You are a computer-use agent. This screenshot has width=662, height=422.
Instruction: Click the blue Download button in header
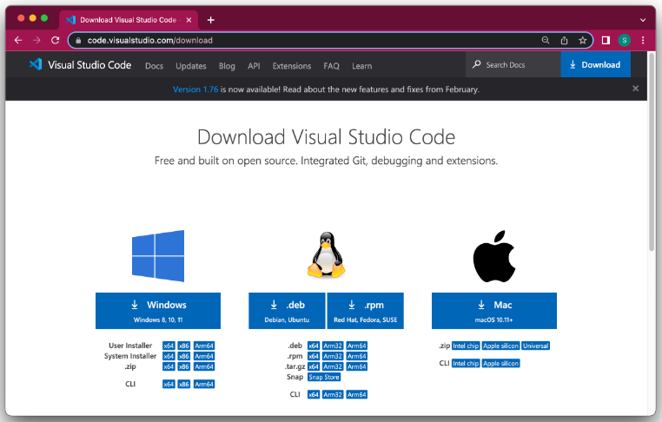pyautogui.click(x=595, y=64)
